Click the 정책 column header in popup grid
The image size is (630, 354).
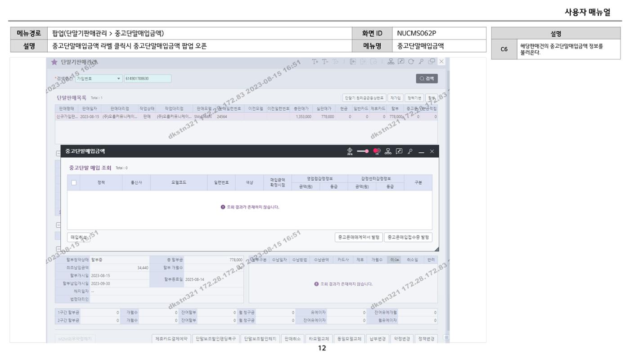[102, 183]
